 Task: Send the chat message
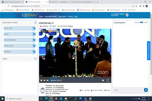pyautogui.click(x=146, y=90)
